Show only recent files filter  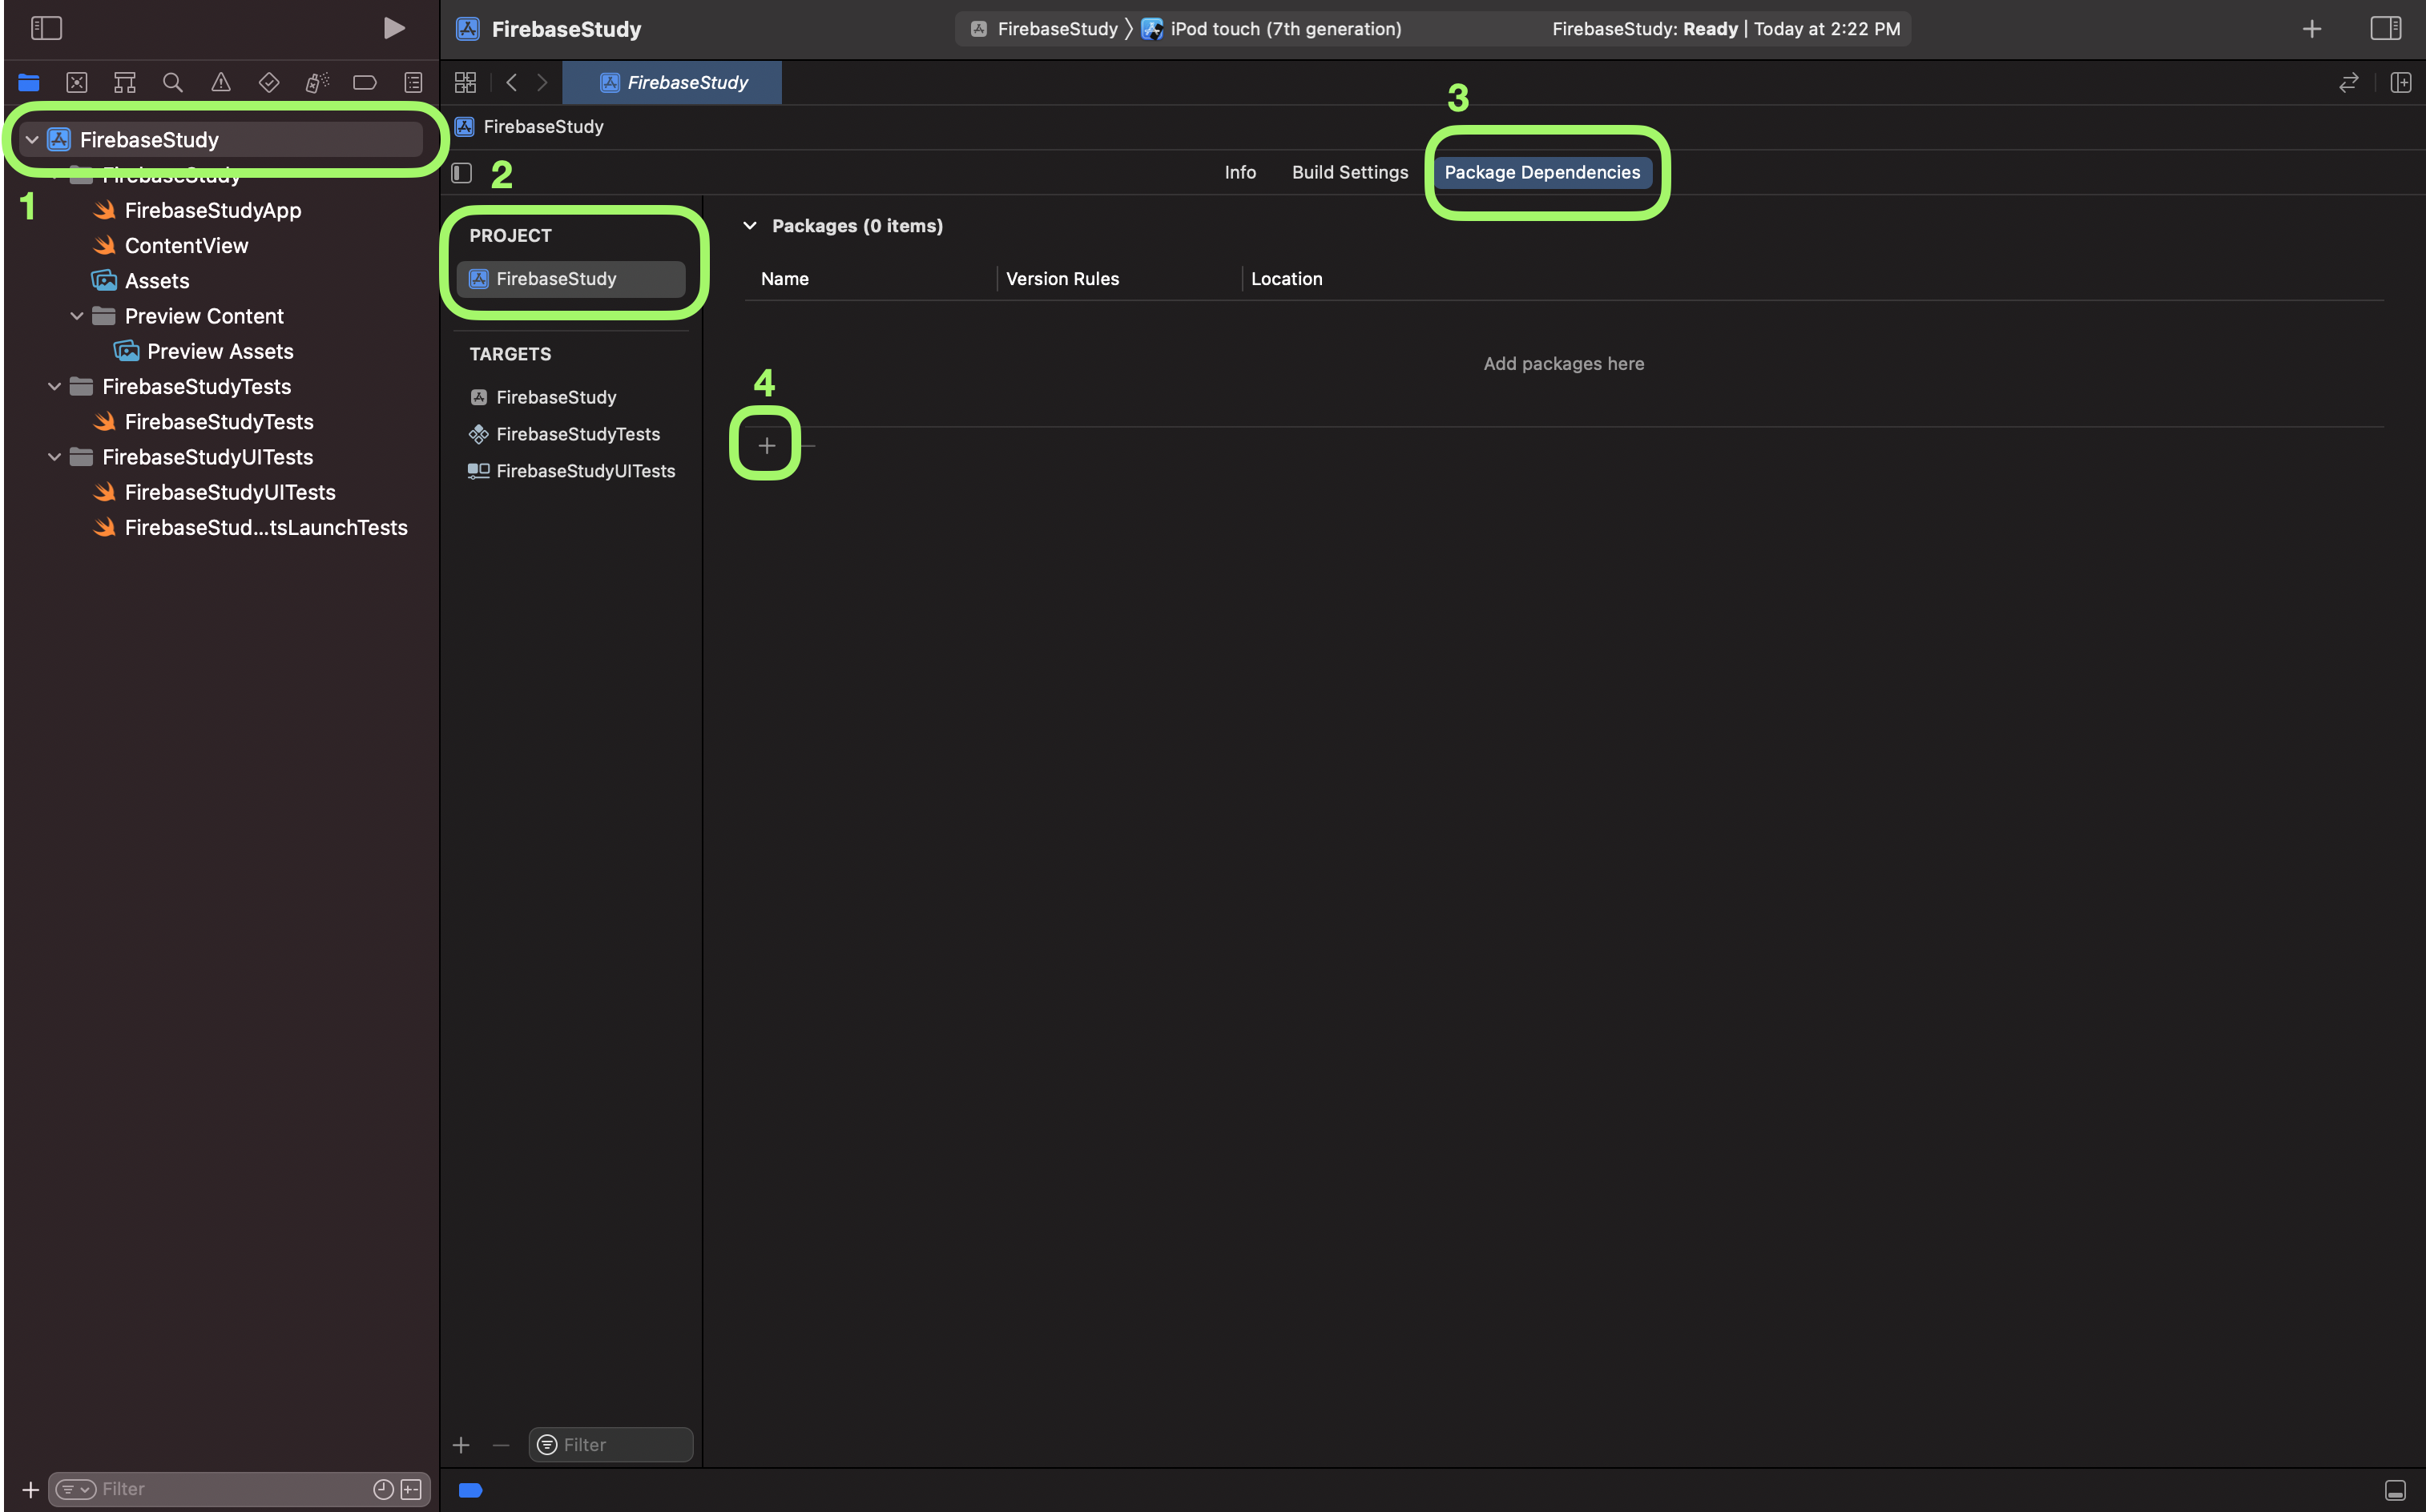(x=383, y=1490)
